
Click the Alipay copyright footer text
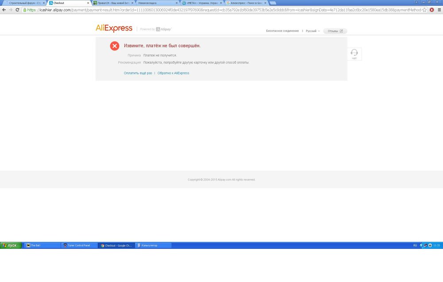(x=221, y=180)
